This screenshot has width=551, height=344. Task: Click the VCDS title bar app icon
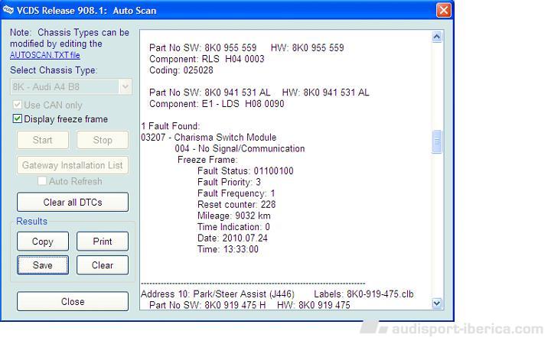tap(8, 10)
